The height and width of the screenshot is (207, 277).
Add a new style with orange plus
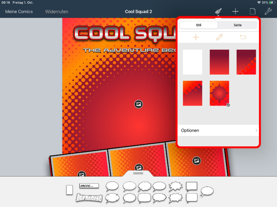click(196, 37)
